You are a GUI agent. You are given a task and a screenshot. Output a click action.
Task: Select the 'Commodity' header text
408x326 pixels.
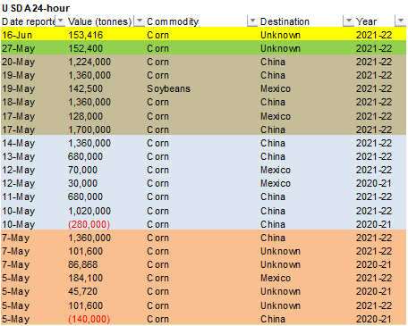pos(173,21)
